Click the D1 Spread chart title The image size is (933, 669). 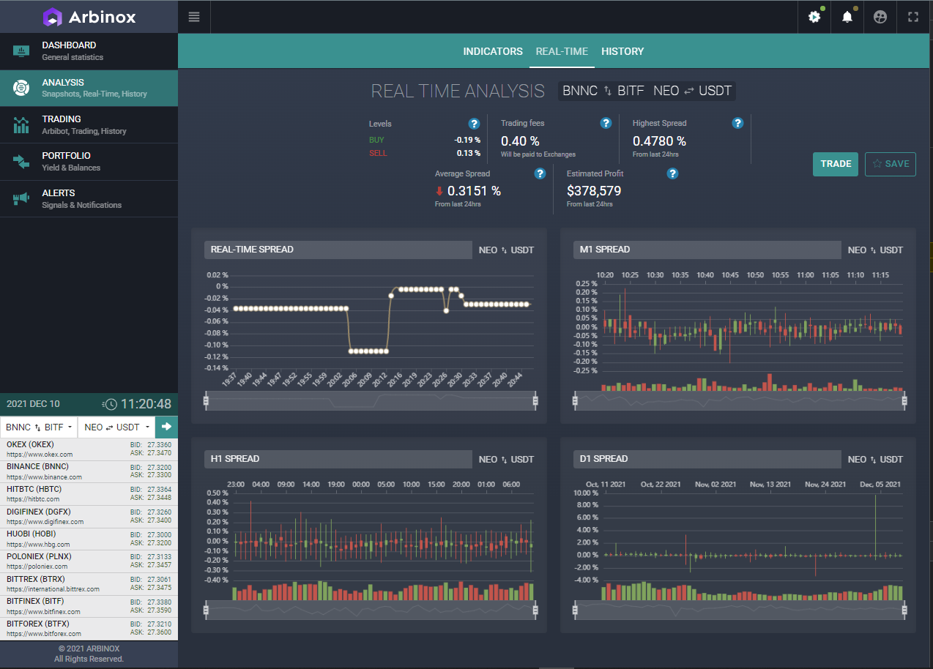point(603,459)
